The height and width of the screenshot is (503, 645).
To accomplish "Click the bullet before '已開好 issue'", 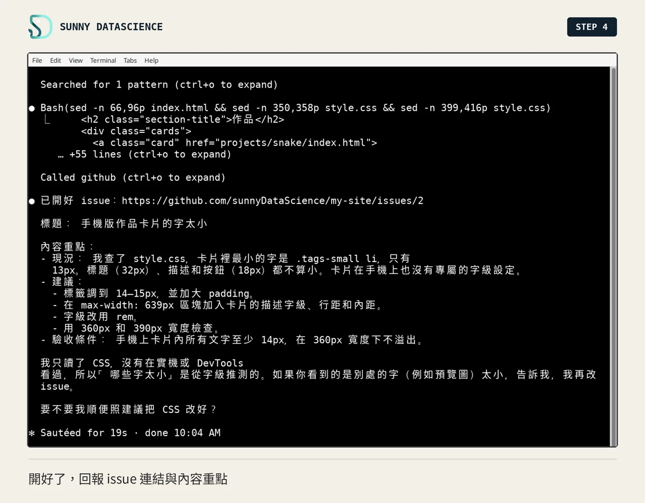I will pyautogui.click(x=32, y=201).
